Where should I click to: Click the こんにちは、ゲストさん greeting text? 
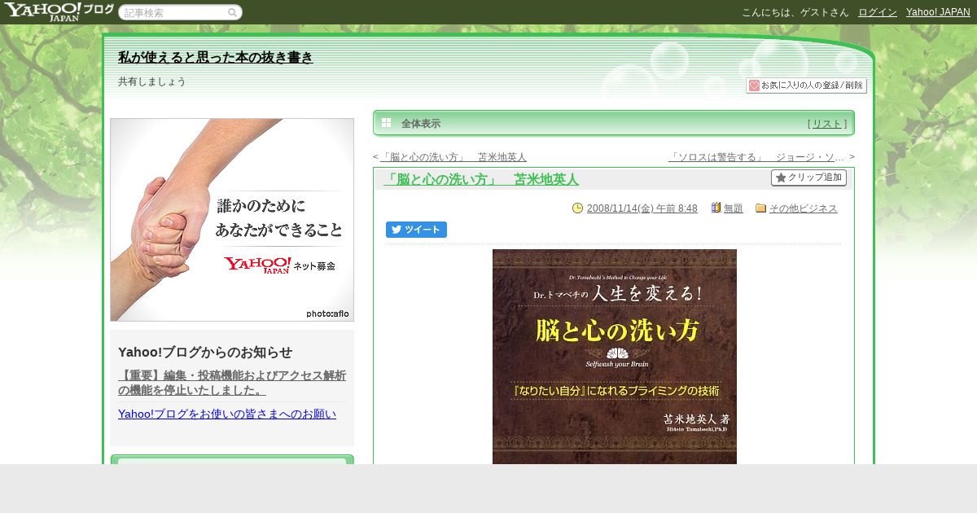(x=795, y=12)
